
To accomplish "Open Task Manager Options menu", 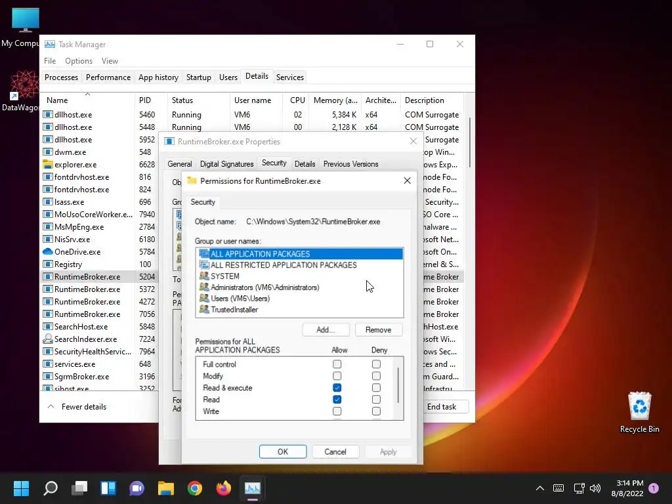I will (79, 61).
